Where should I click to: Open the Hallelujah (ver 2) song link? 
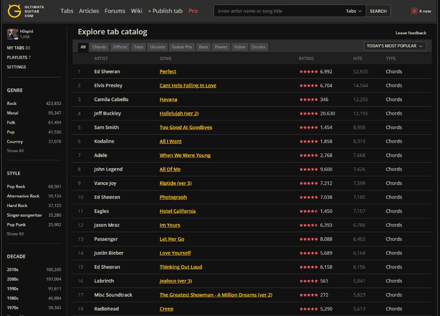[179, 113]
